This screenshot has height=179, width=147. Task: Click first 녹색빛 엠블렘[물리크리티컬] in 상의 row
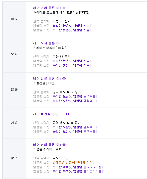click(78, 167)
